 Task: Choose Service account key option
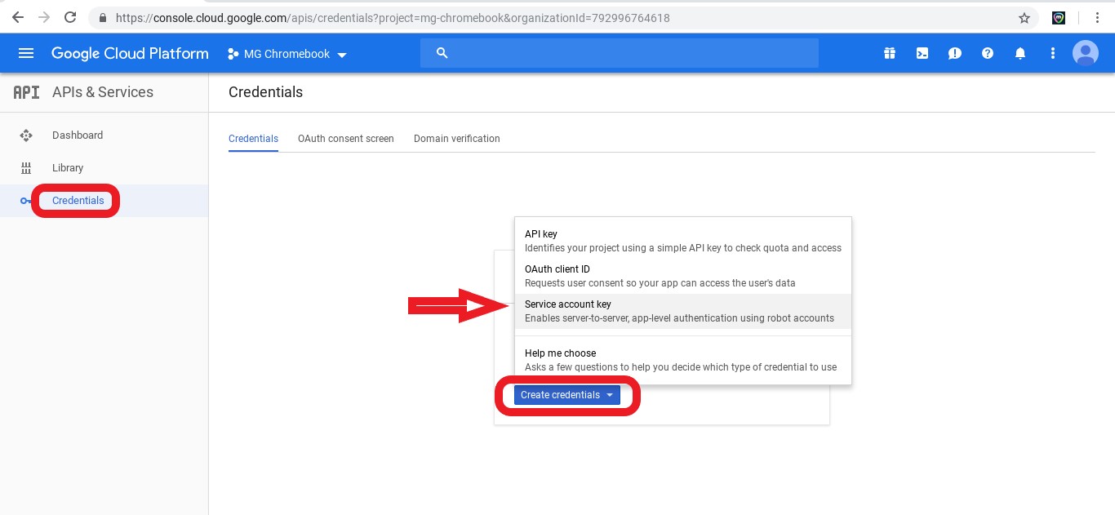click(x=683, y=311)
